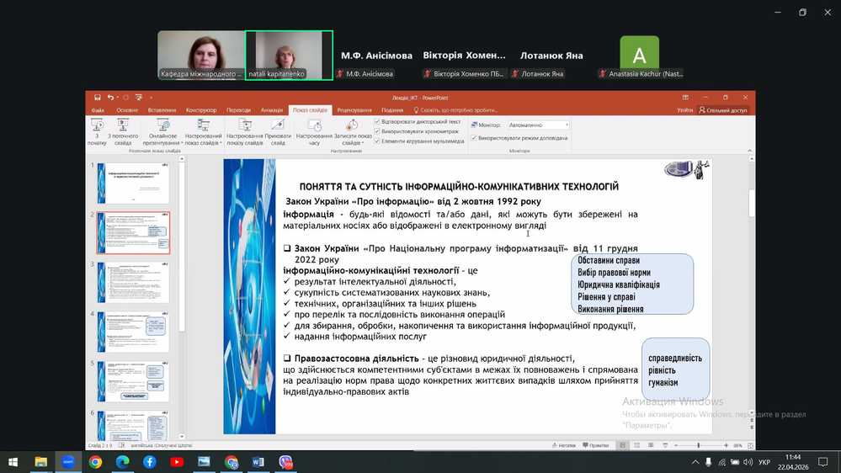The width and height of the screenshot is (841, 473).
Task: Click the zoom slider in the status bar
Action: click(698, 445)
